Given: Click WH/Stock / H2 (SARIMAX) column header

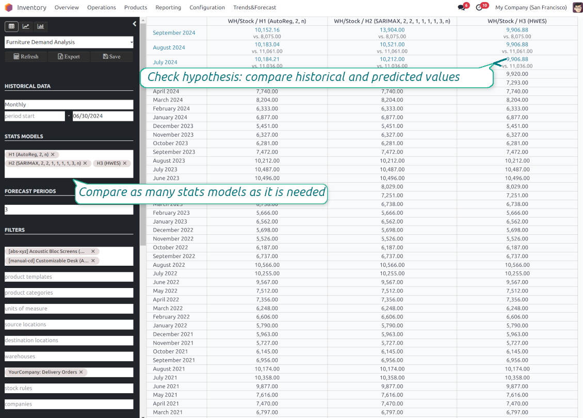Looking at the screenshot, I should (x=392, y=21).
